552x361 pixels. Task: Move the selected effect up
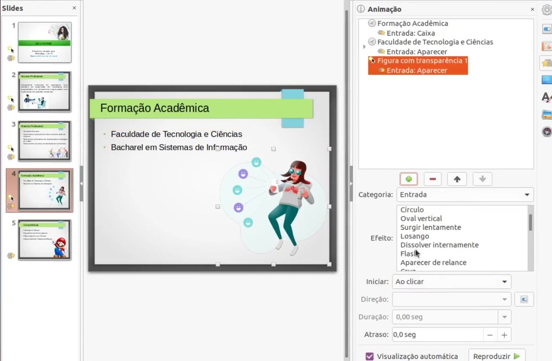[x=457, y=179]
